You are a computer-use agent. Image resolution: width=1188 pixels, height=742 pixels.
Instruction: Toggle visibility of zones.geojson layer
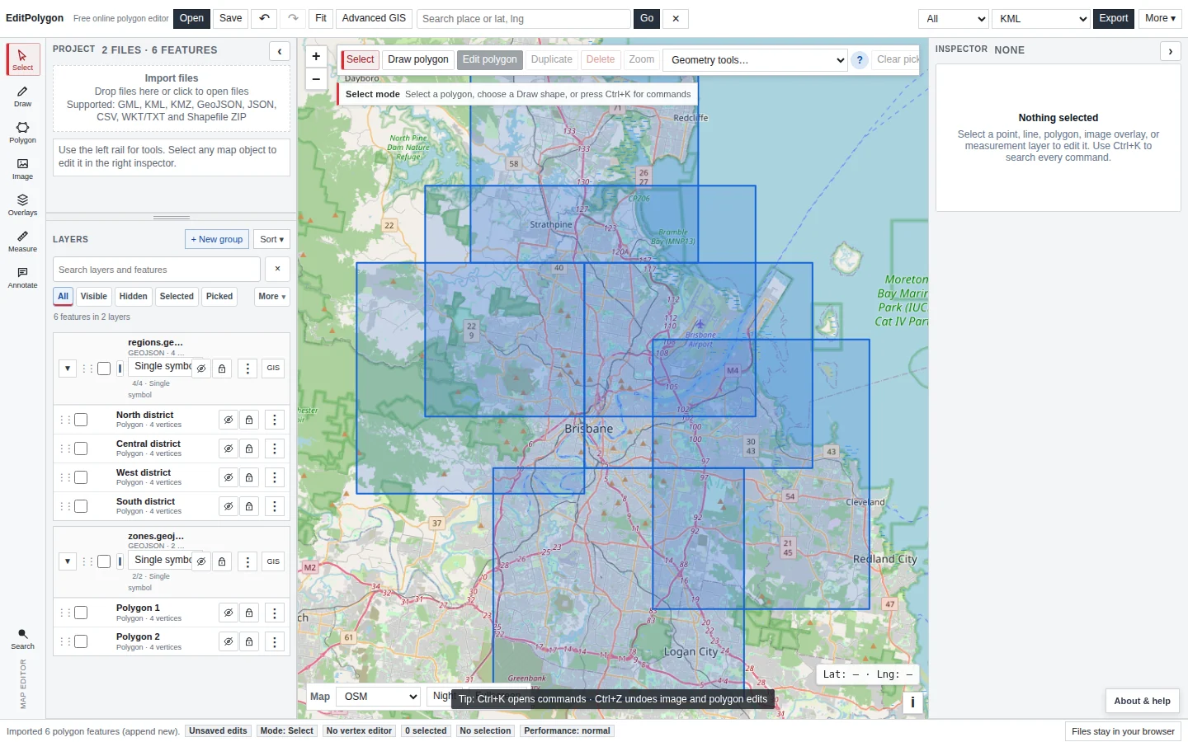[201, 561]
